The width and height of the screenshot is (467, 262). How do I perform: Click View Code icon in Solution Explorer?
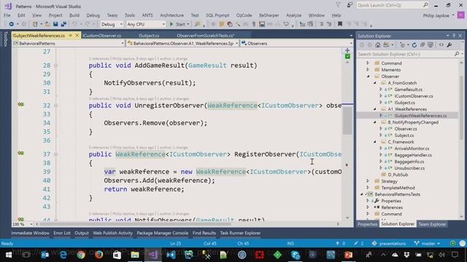click(441, 45)
